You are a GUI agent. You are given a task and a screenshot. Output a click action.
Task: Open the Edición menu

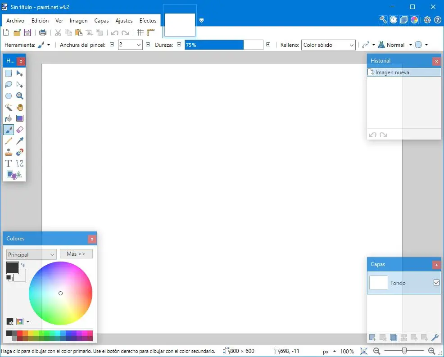[x=40, y=20]
